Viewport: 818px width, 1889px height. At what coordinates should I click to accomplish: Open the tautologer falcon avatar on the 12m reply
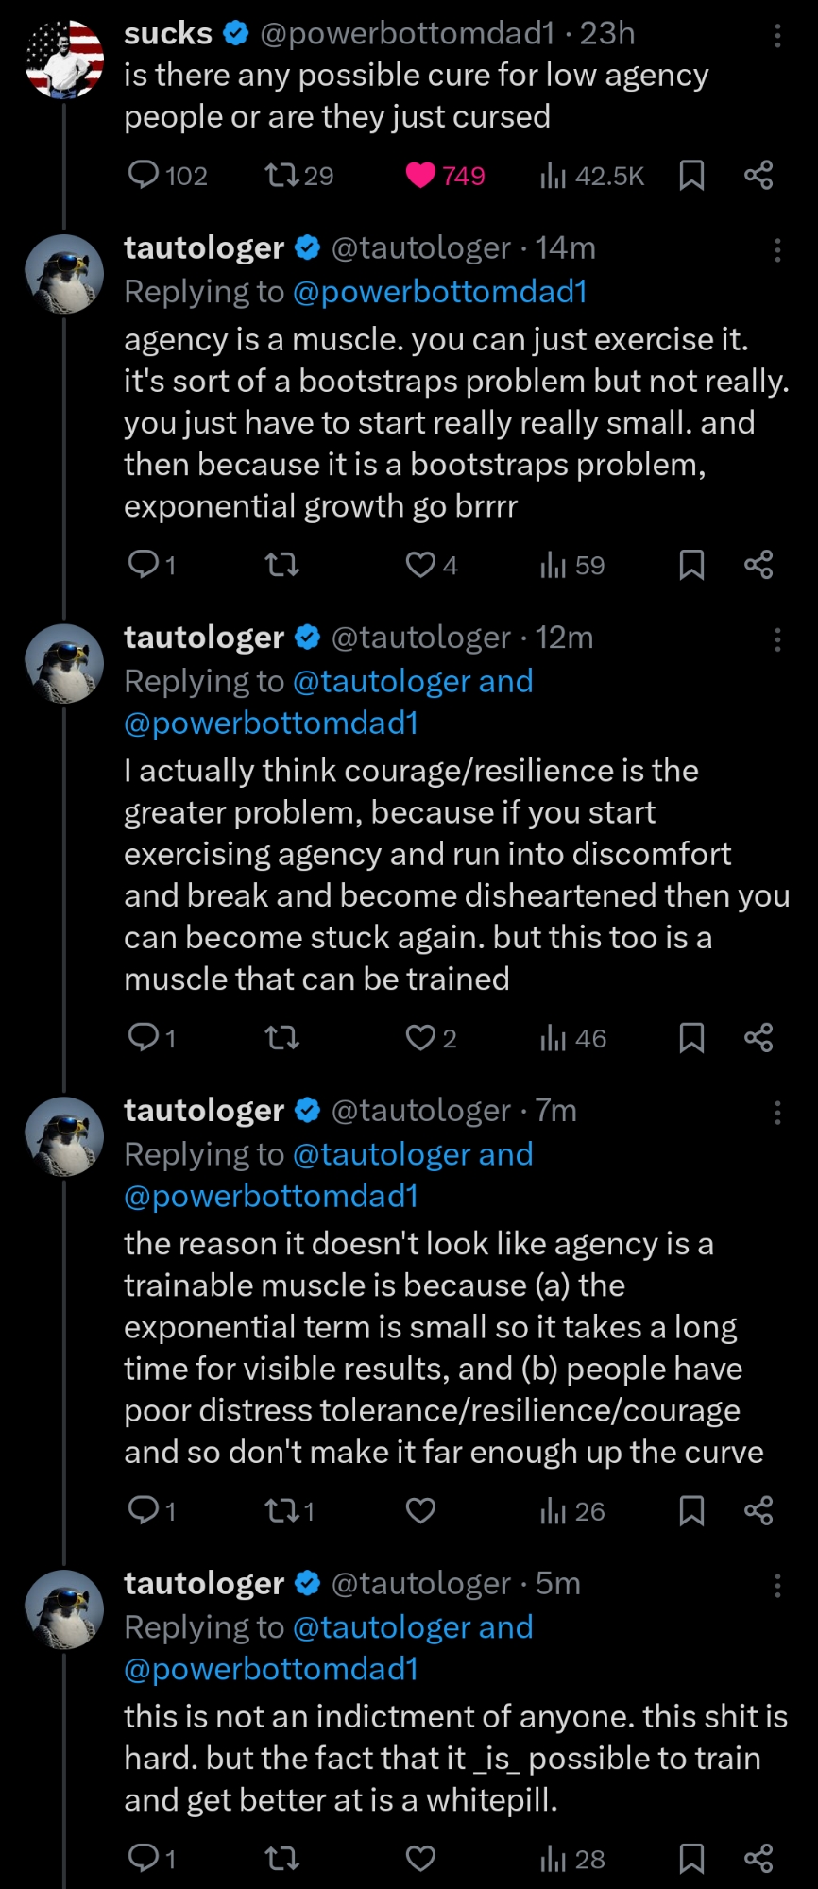pyautogui.click(x=64, y=663)
